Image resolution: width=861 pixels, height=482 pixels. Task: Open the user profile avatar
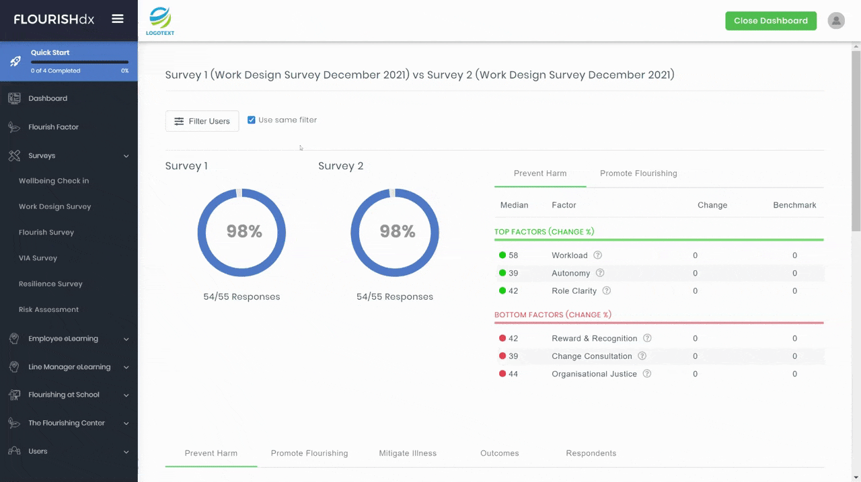836,21
